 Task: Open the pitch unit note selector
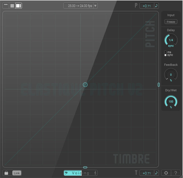[x=157, y=6]
